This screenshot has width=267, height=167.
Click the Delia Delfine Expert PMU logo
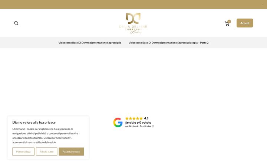(x=133, y=23)
